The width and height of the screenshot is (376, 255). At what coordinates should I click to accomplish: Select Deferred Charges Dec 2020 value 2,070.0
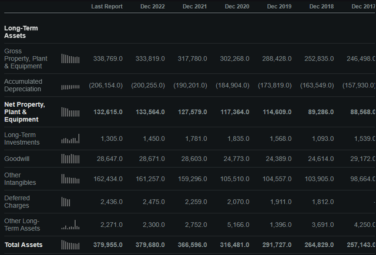click(x=239, y=202)
